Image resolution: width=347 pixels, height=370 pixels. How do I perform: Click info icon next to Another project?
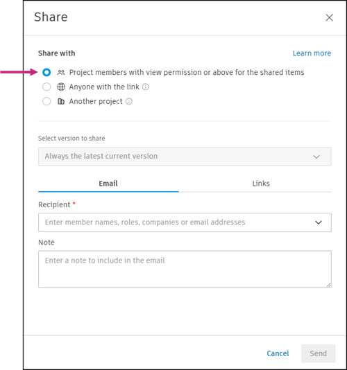click(129, 101)
